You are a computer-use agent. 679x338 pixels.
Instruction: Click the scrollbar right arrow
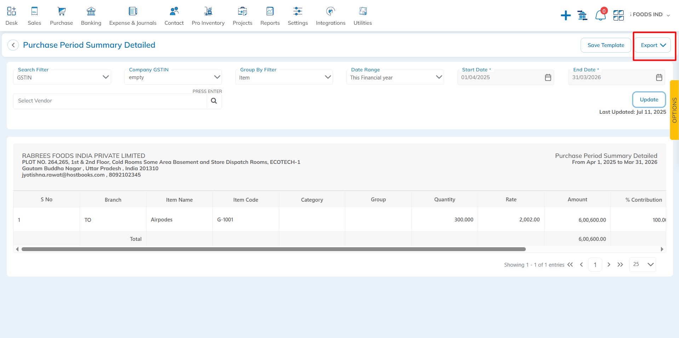662,249
